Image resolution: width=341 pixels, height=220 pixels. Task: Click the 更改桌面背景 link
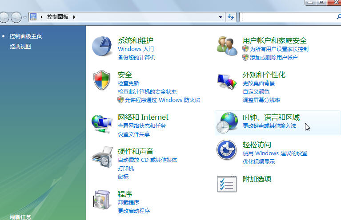[x=259, y=83]
